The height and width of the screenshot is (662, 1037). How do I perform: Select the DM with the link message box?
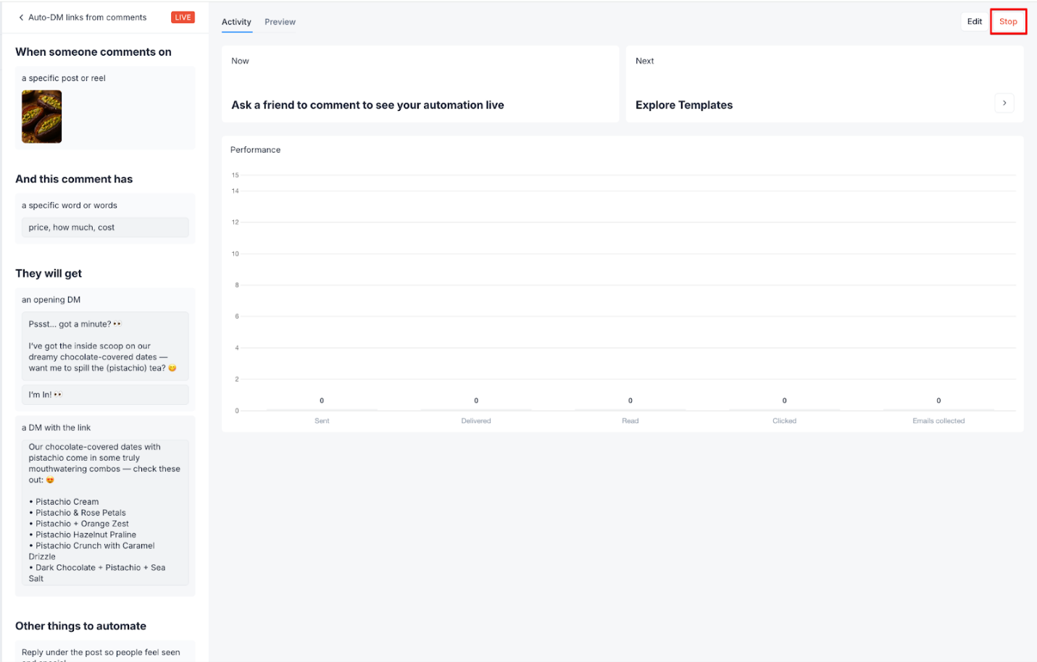point(105,513)
